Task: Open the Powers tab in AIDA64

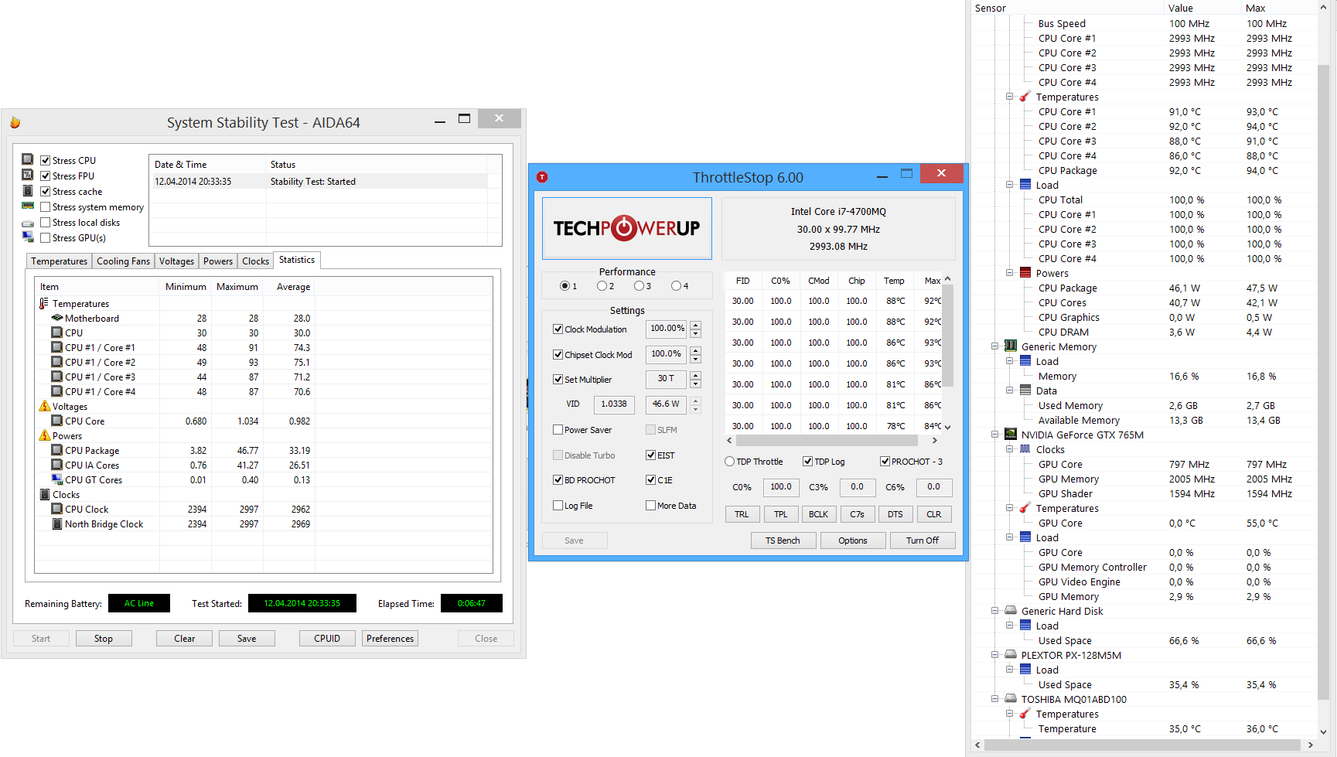Action: (x=218, y=261)
